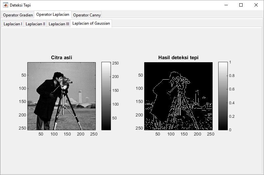Select the Operator Laplacian tab
The height and width of the screenshot is (175, 264).
53,14
